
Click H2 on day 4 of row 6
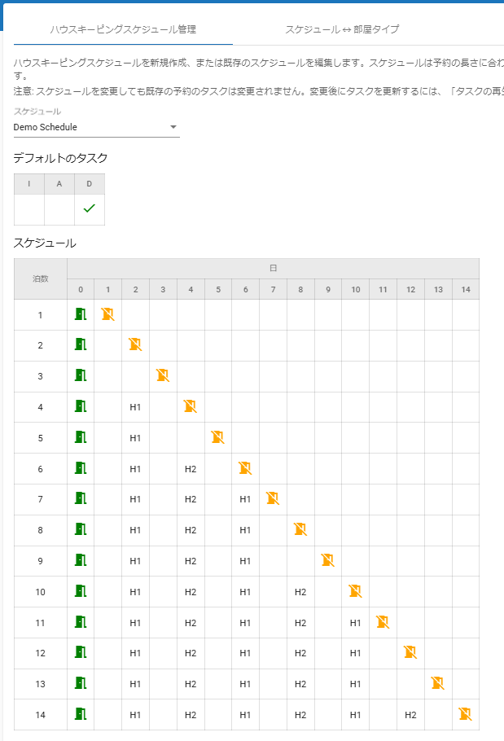191,468
